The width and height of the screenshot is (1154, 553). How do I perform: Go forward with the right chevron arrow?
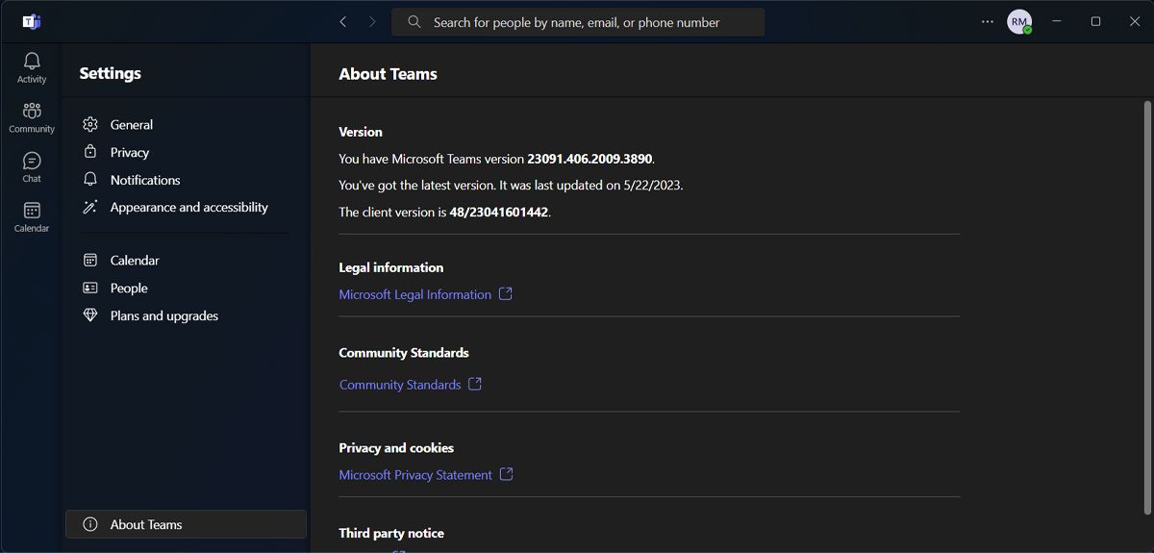(x=372, y=21)
